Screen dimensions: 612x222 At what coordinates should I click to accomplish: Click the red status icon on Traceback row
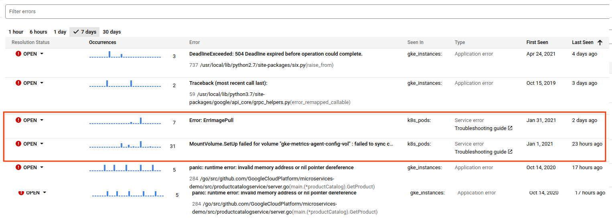click(18, 83)
